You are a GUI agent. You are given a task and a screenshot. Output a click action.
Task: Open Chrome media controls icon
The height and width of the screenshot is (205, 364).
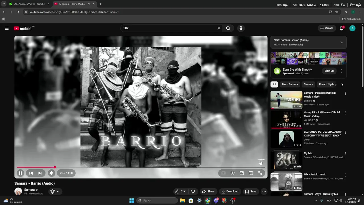pyautogui.click(x=346, y=12)
